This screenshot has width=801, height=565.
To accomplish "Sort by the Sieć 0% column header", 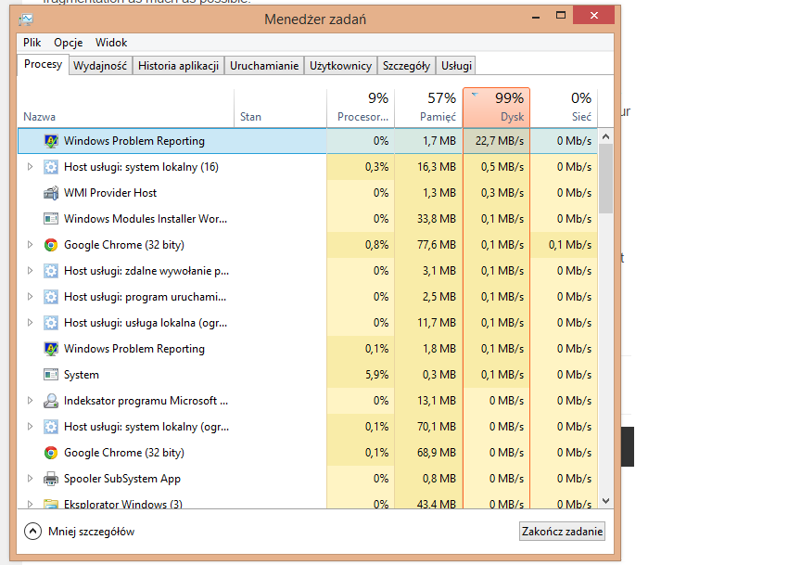I will coord(564,109).
